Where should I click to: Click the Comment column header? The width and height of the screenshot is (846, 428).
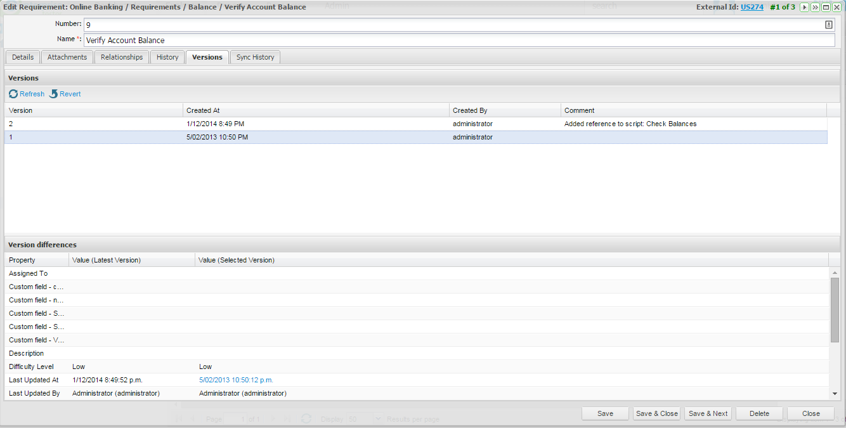693,110
